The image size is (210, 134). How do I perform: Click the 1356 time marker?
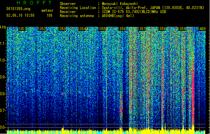pyautogui.click(x=122, y=29)
